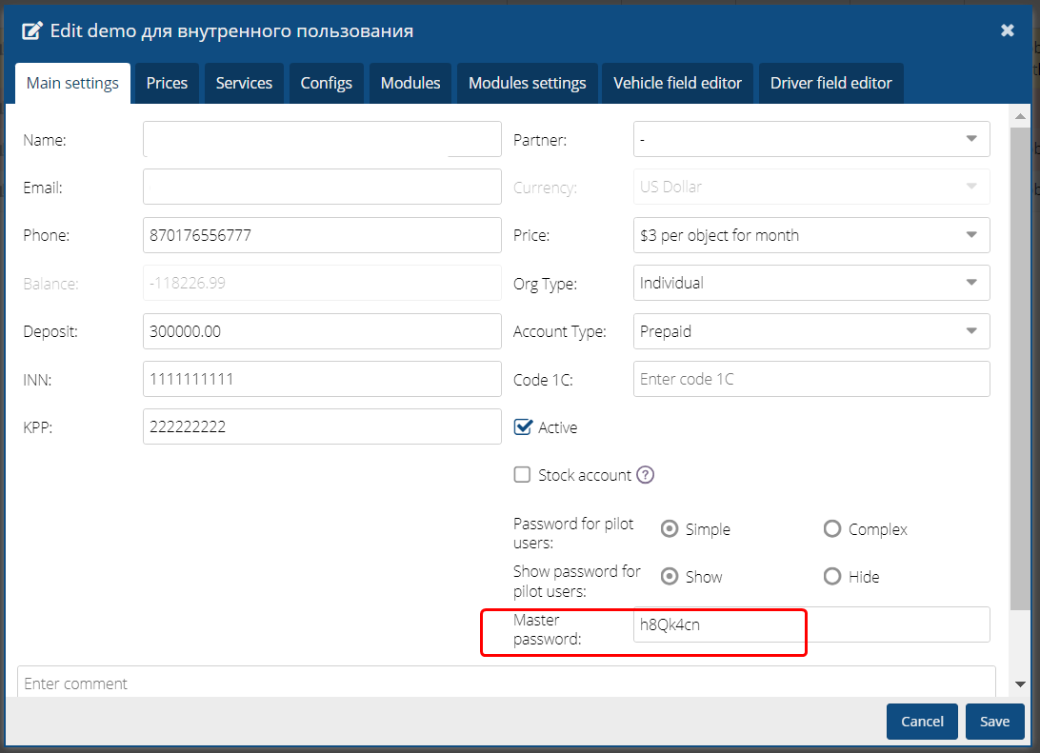Expand the Org Type dropdown
Viewport: 1040px width, 753px height.
pyautogui.click(x=810, y=283)
